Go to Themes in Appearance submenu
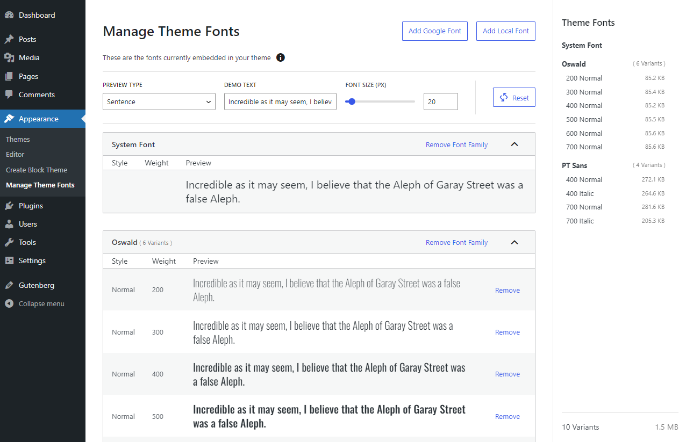 18,139
